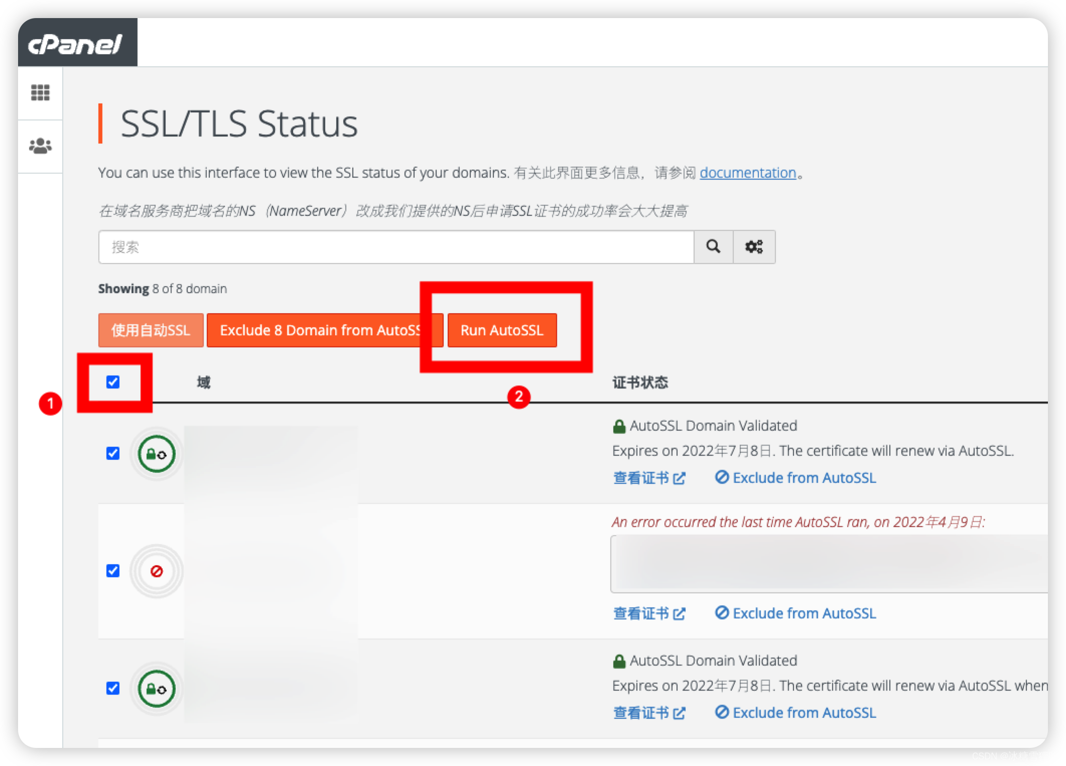
Task: Click 'Showing 8 of 8 domain' text
Action: tap(162, 289)
